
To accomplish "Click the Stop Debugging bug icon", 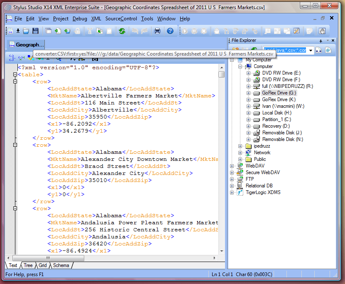I will point(204,31).
